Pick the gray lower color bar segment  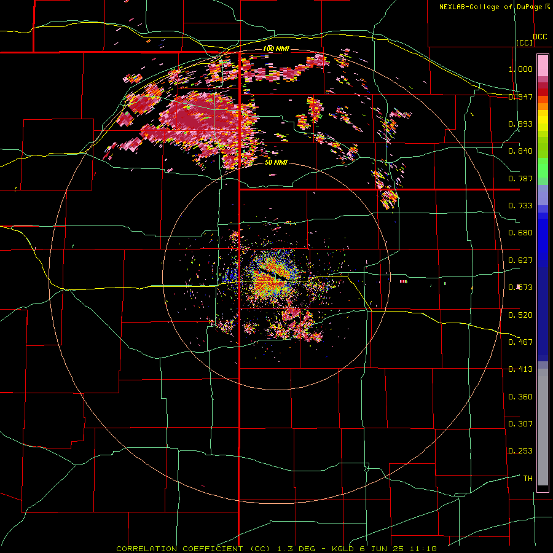click(543, 427)
